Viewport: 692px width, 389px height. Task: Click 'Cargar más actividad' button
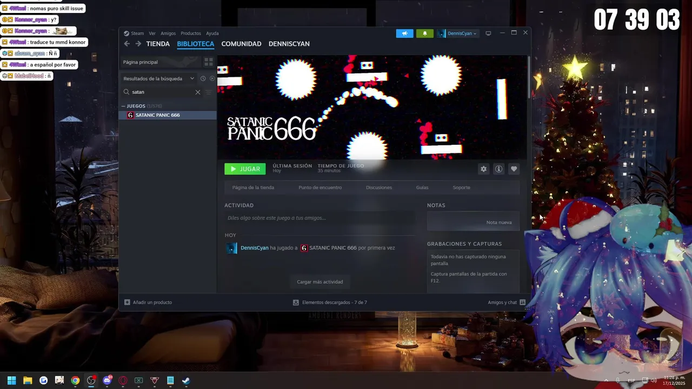tap(320, 281)
